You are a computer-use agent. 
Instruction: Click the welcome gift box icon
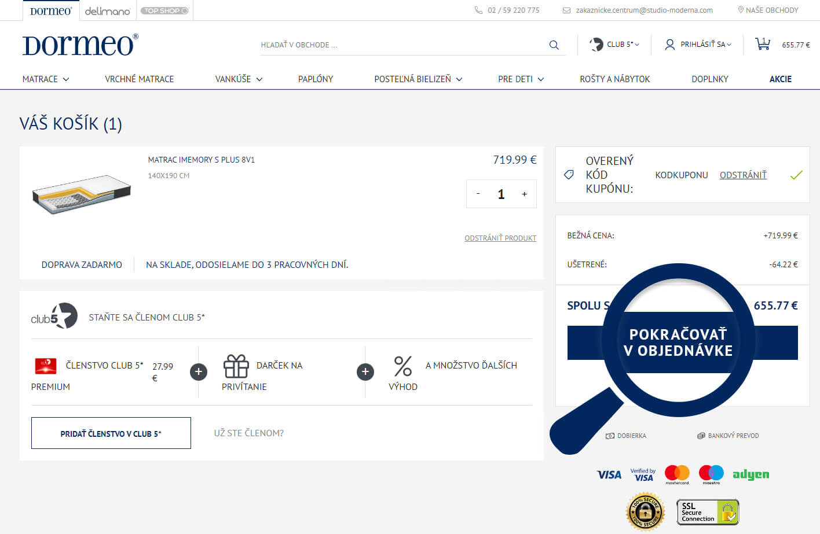coord(236,366)
